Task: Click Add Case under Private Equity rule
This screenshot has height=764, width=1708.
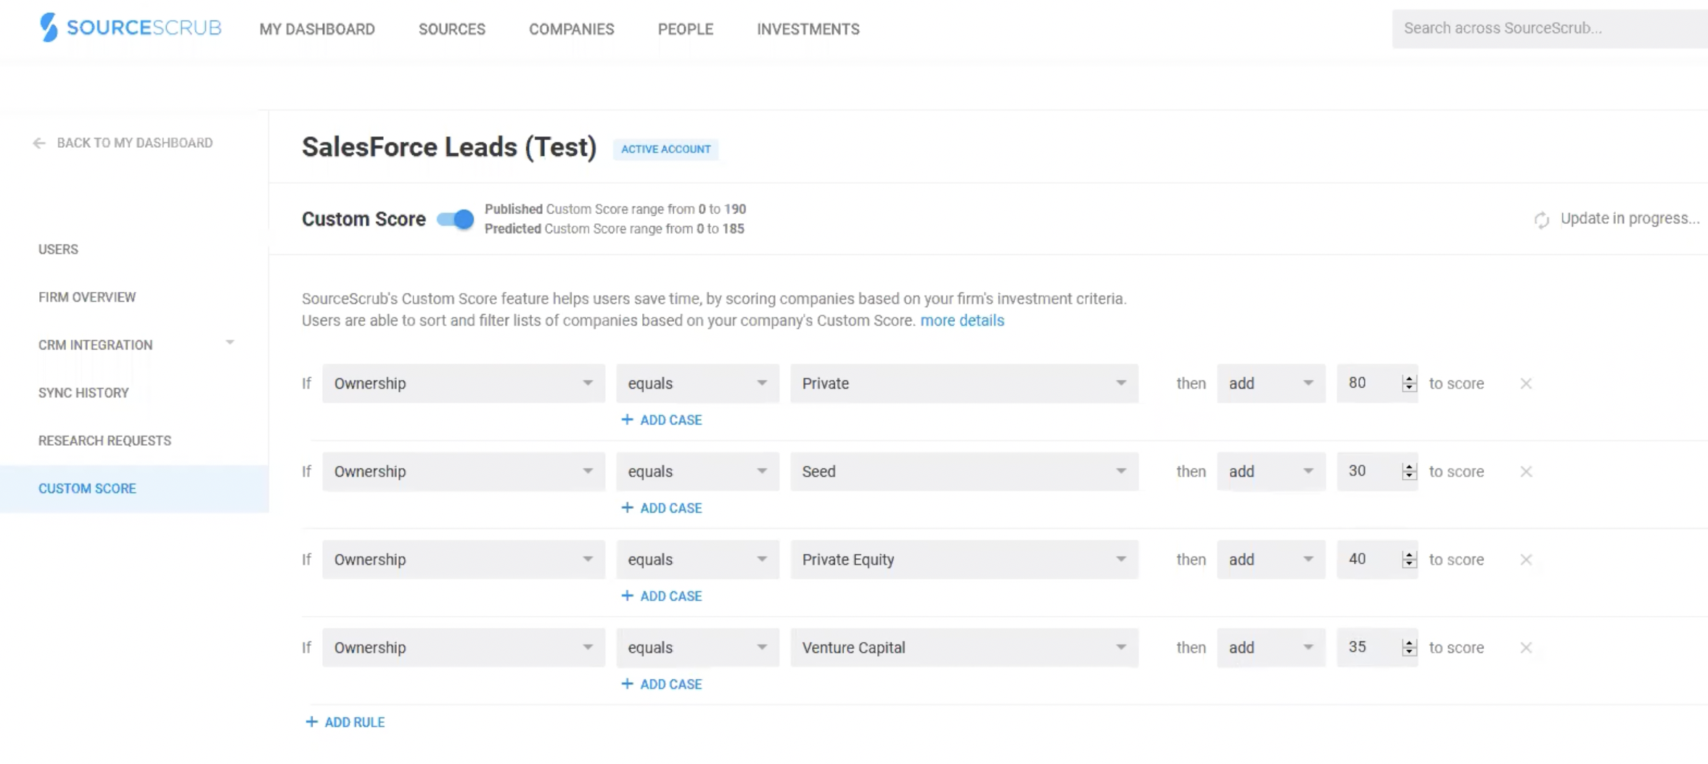Action: (662, 597)
